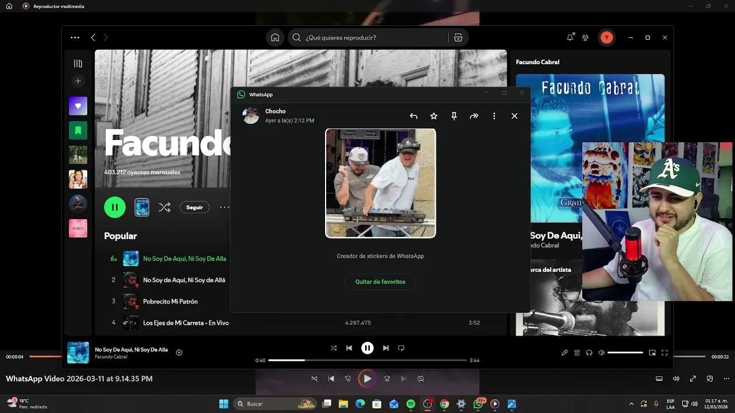Open the Spotify profile avatar menu
The height and width of the screenshot is (413, 735).
(x=606, y=37)
